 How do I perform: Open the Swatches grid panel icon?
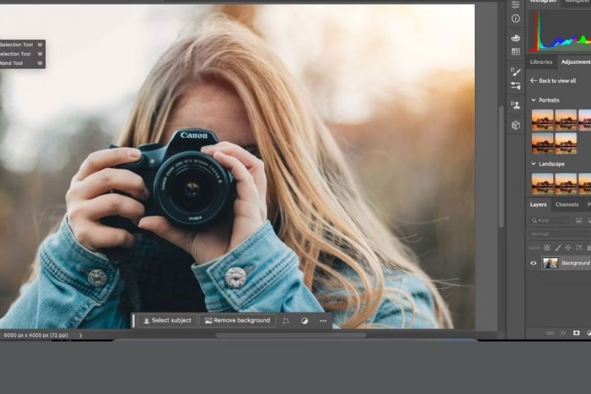tap(515, 52)
